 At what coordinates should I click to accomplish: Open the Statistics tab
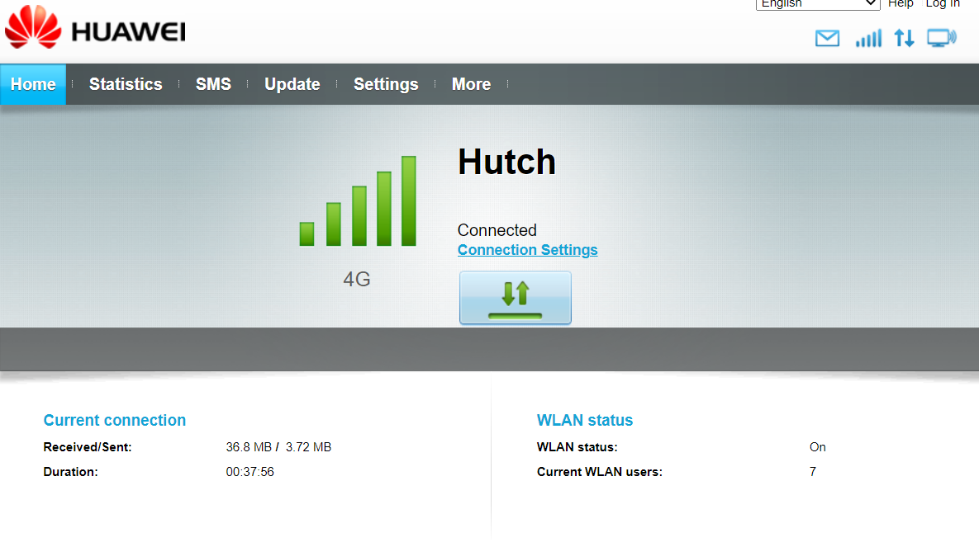[126, 84]
